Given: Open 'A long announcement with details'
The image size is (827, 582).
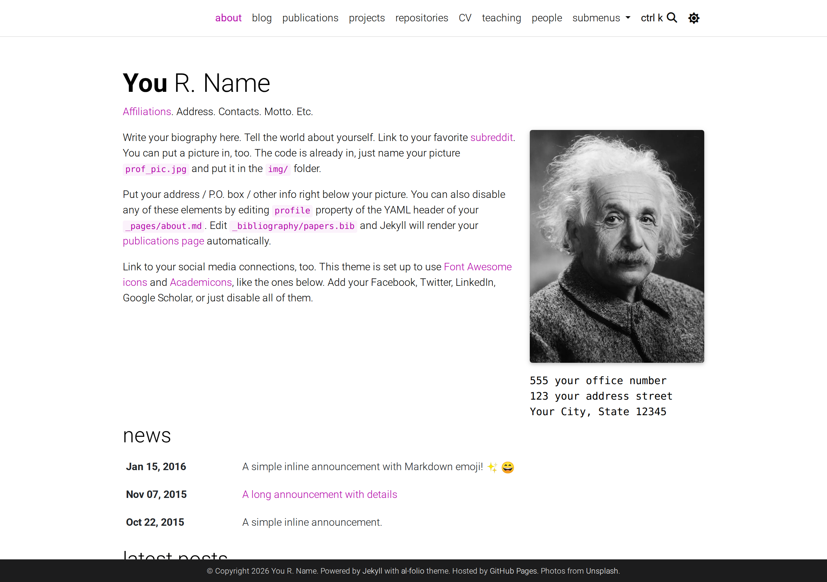Looking at the screenshot, I should click(319, 494).
